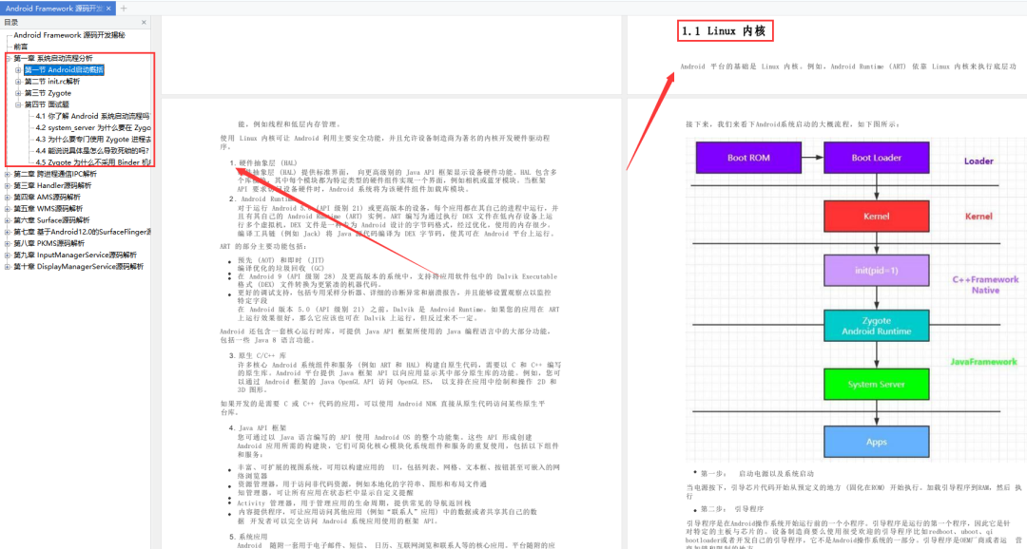The height and width of the screenshot is (549, 1027).
Task: Click the 原生 C/C++ 库 list heading
Action: [x=262, y=355]
